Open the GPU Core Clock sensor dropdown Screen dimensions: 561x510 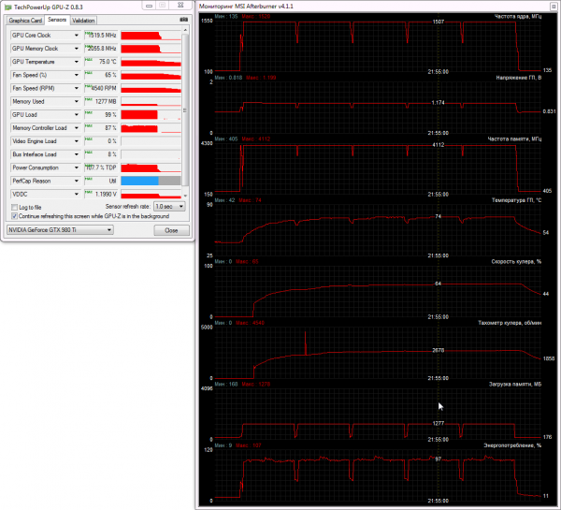point(77,36)
